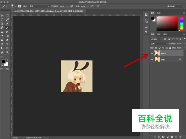Open the layer blend mode dropdown
Viewport: 186px width, 139px height.
coord(159,43)
